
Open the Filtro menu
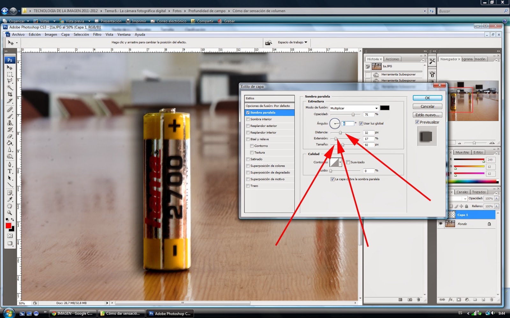click(97, 35)
